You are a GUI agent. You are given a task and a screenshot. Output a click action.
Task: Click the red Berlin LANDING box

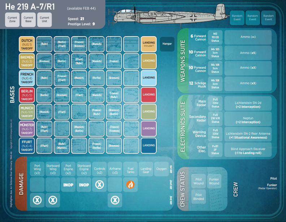[148, 95]
